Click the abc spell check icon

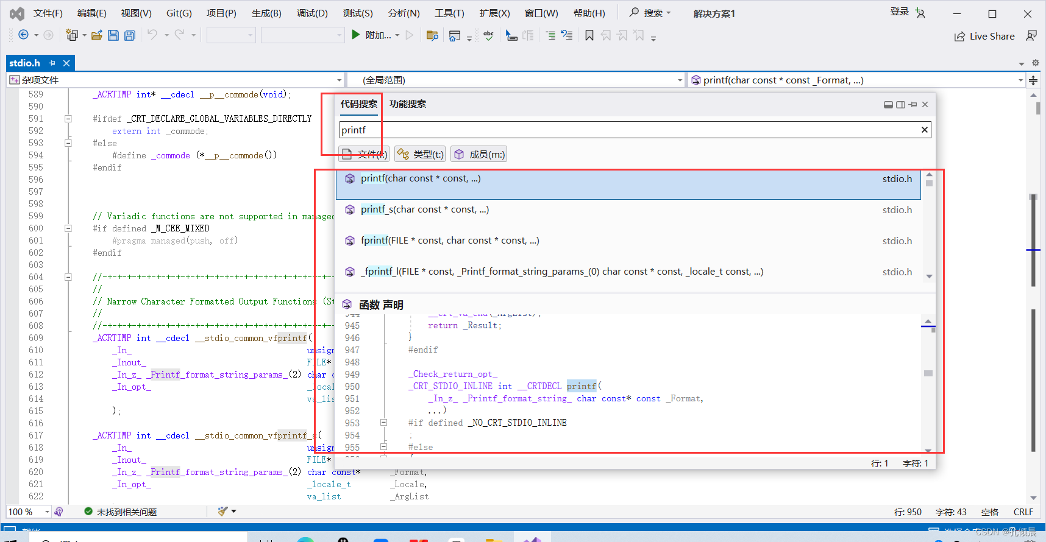click(488, 35)
